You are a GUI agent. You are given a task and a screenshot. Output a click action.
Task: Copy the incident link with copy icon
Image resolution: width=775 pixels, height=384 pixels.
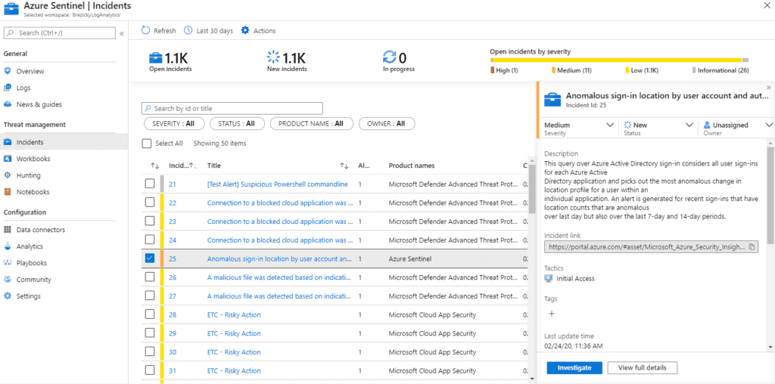[x=752, y=246]
